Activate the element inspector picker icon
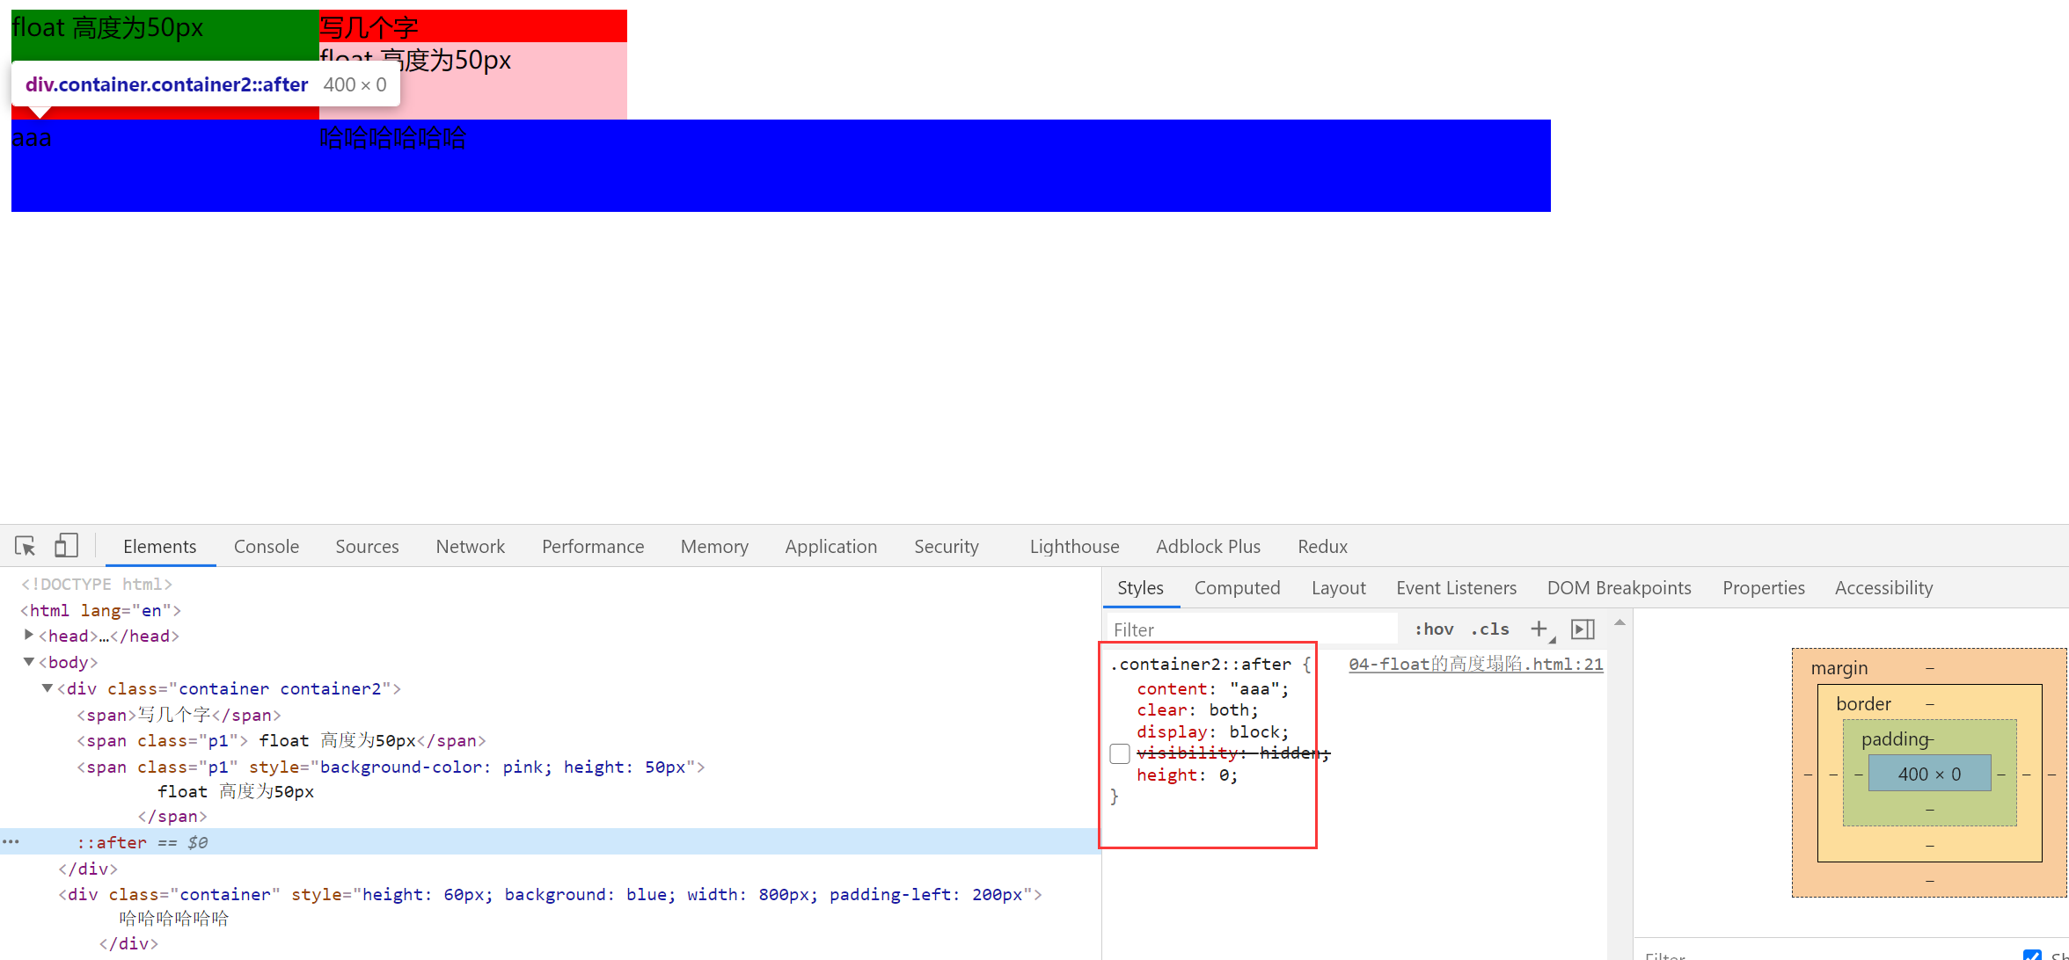This screenshot has width=2069, height=960. [x=25, y=546]
